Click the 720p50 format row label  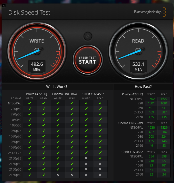(16, 109)
